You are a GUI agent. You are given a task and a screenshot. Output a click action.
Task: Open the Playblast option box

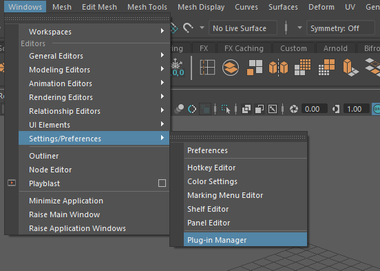[x=162, y=183]
